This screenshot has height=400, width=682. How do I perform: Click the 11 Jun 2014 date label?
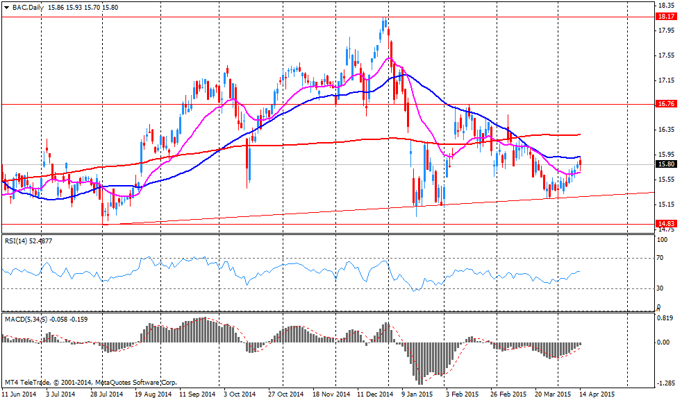tap(19, 394)
